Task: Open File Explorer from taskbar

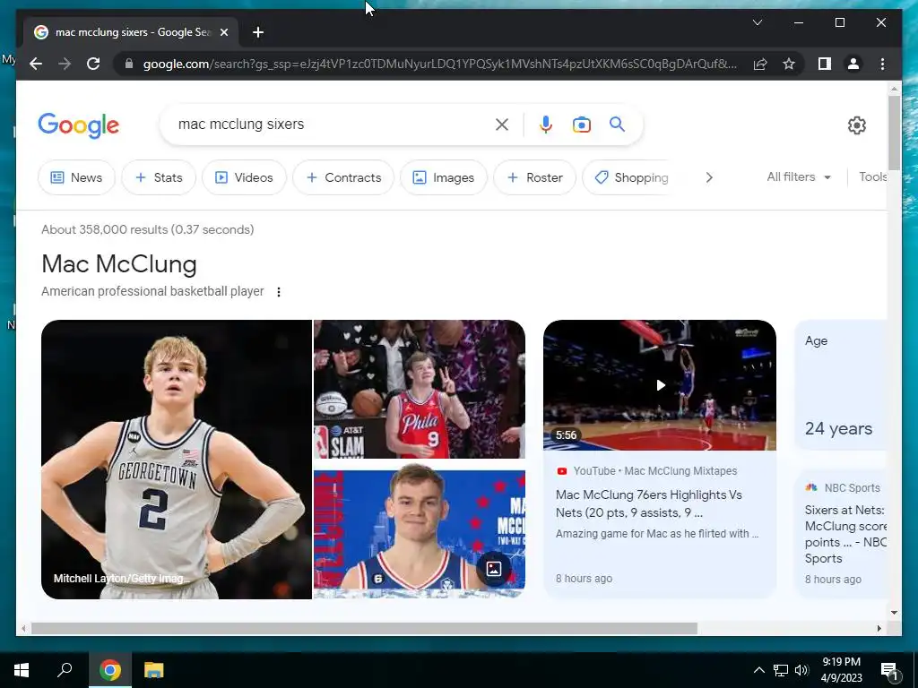Action: [154, 670]
